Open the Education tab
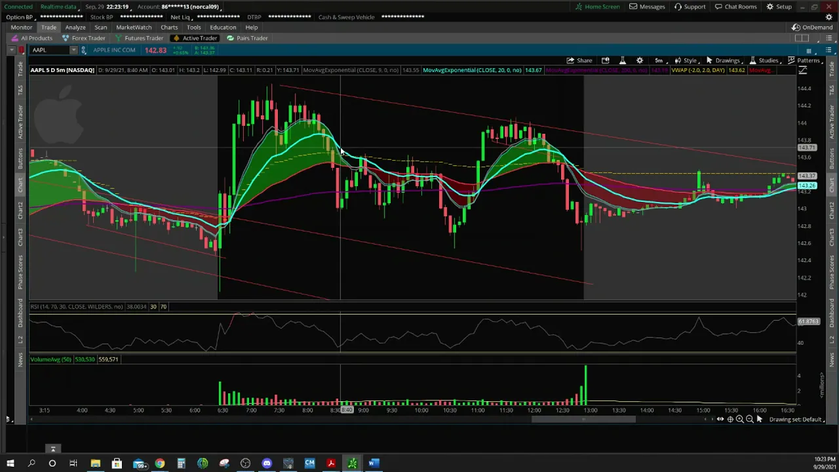 pyautogui.click(x=223, y=28)
